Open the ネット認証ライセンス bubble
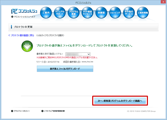This screenshot has width=167, height=120. pos(87,12)
